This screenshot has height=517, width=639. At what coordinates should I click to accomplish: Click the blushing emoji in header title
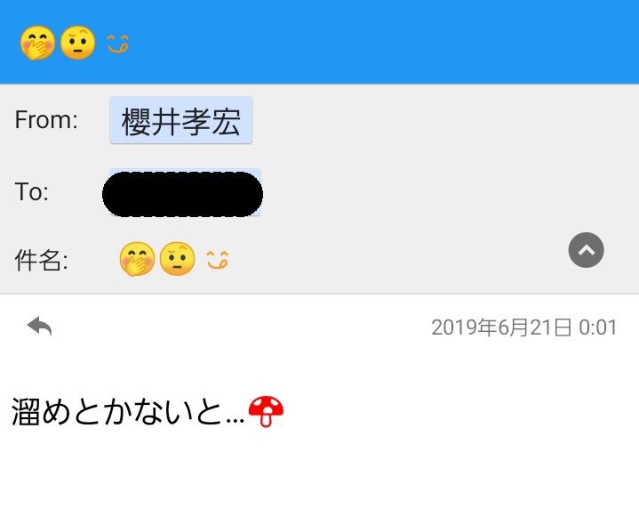point(37,43)
